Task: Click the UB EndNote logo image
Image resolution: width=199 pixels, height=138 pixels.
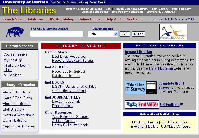Action: [x=142, y=105]
